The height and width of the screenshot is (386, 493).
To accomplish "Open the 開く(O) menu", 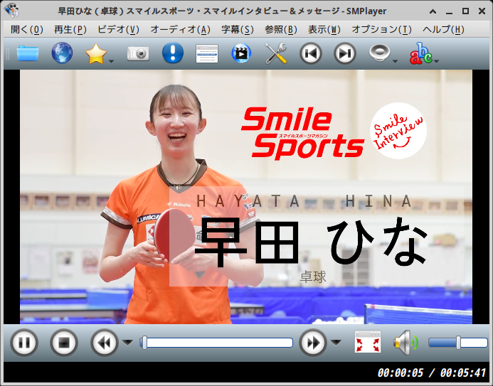I will click(27, 30).
